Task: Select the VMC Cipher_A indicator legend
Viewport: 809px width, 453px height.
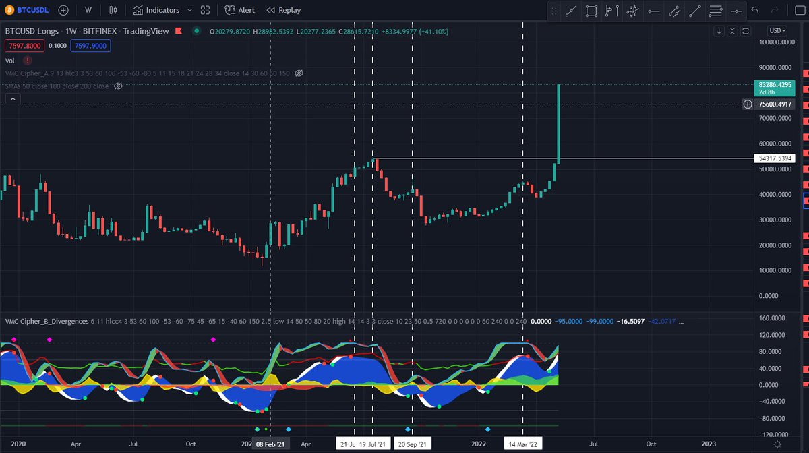Action: [147, 73]
